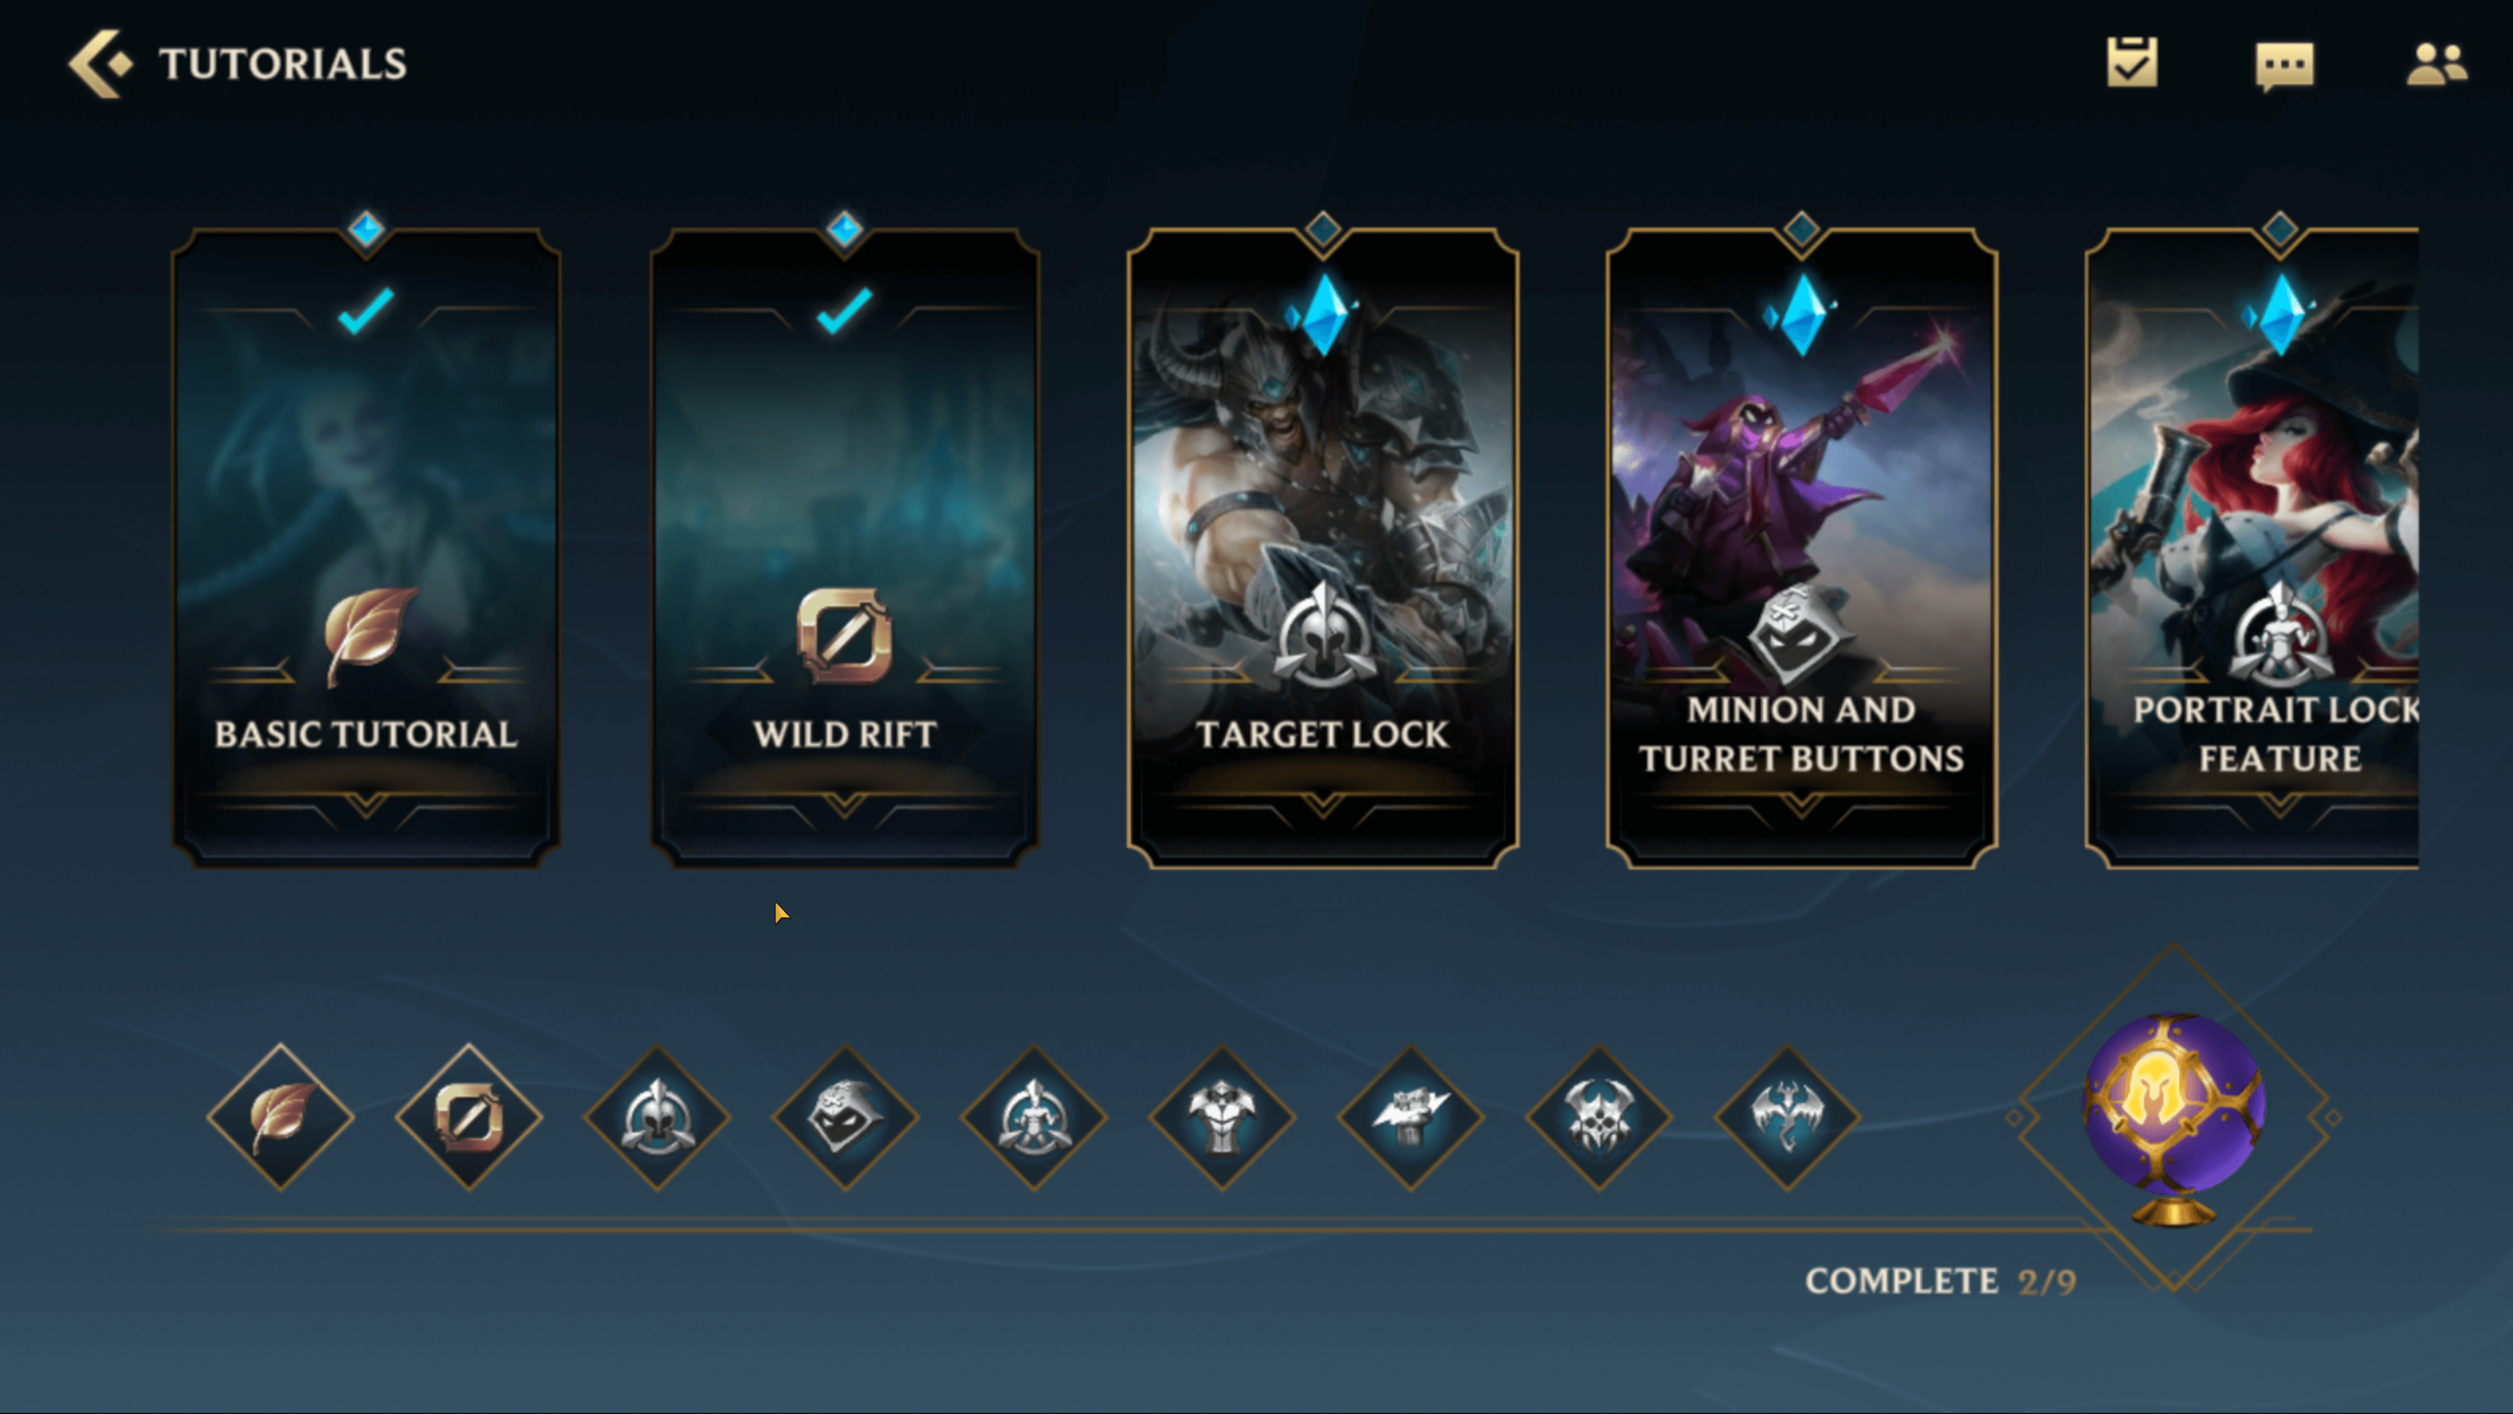Select the helmet Target Lock progress icon

(658, 1117)
